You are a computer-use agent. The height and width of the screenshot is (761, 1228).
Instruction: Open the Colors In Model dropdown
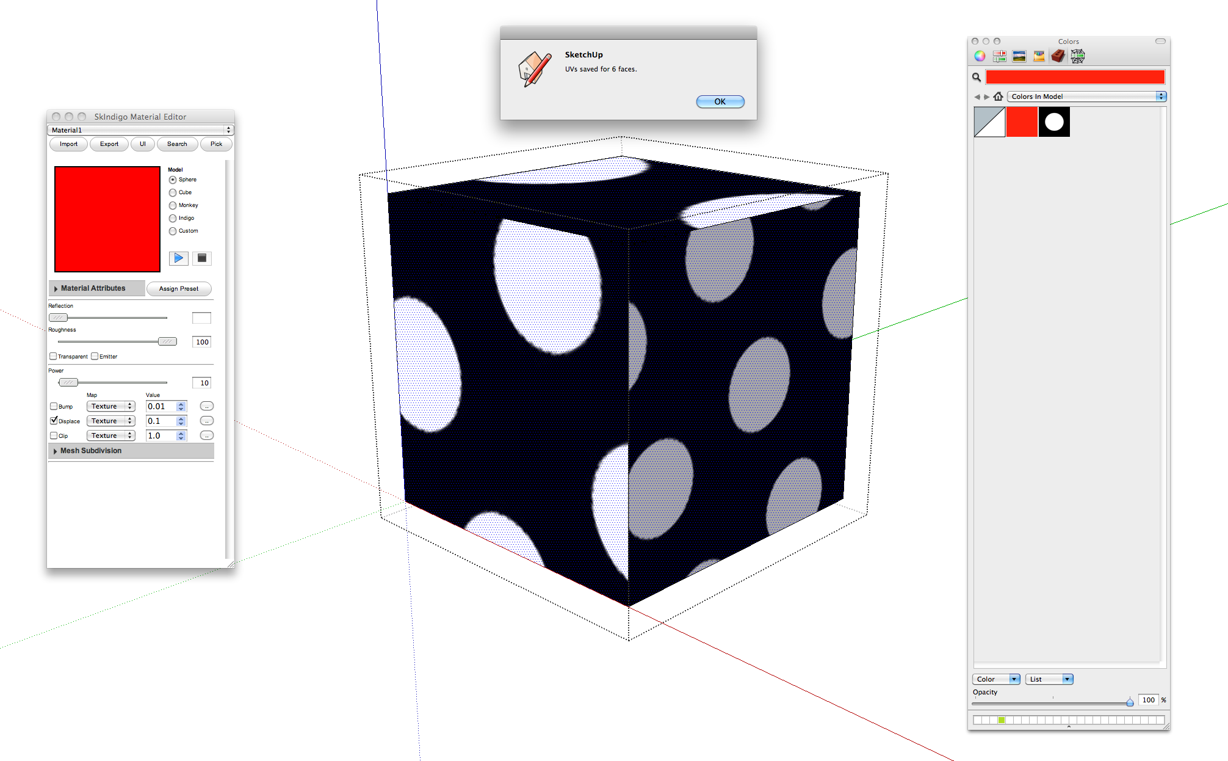1087,96
